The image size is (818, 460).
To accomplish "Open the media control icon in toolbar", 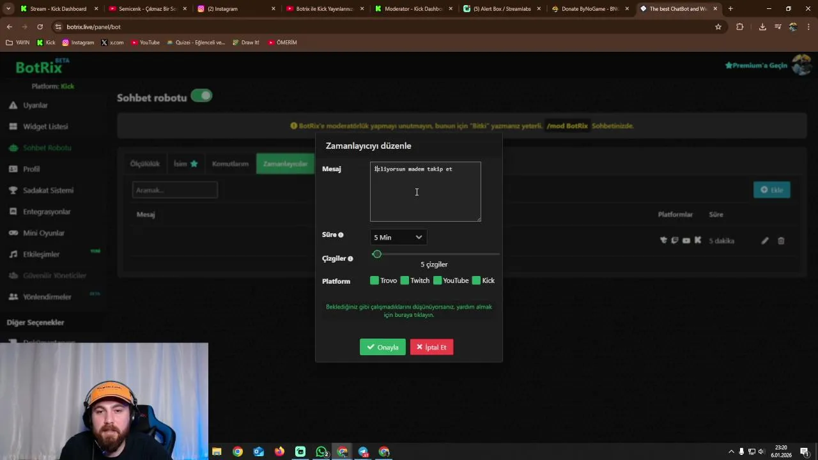I will [x=778, y=27].
